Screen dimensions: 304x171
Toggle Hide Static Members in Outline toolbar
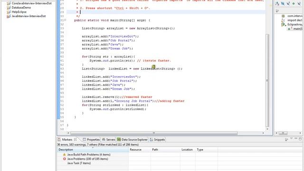click(288, 4)
